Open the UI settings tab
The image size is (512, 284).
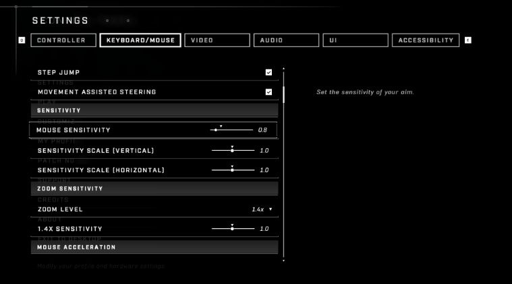355,40
